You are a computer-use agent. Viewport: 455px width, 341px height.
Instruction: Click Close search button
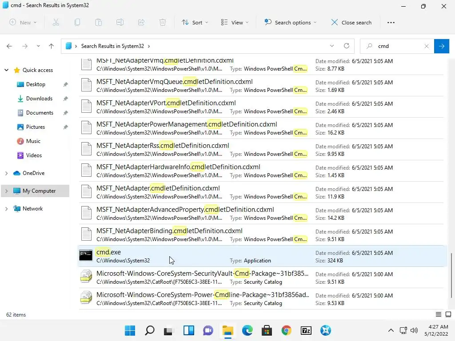(351, 22)
